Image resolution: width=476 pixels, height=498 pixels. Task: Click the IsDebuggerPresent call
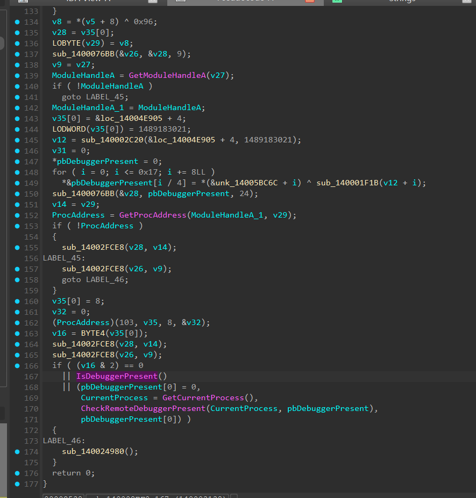coord(117,377)
